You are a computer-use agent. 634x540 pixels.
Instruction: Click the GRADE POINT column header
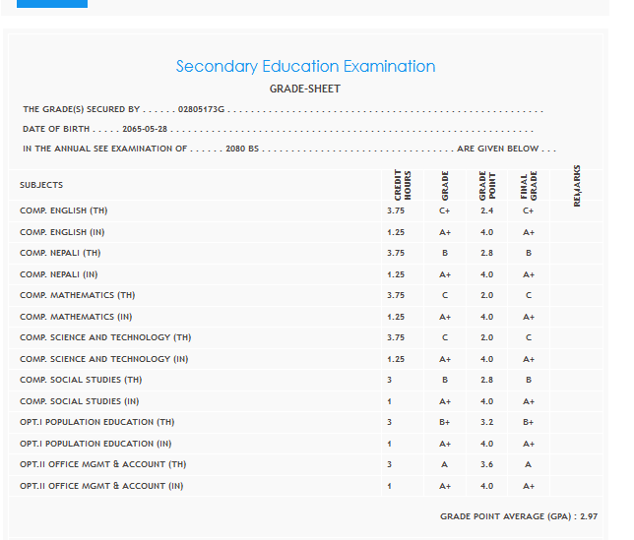486,184
